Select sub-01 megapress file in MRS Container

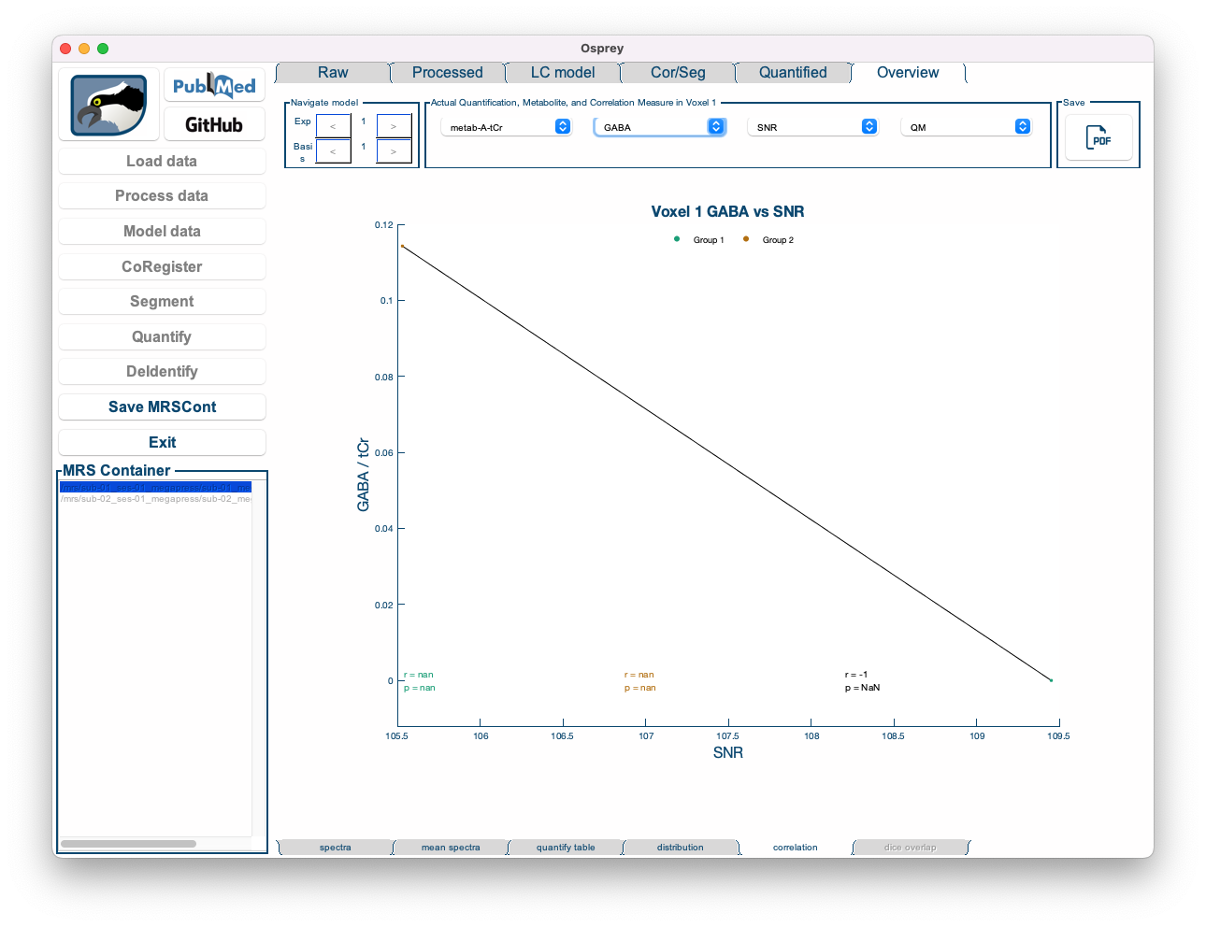click(x=155, y=488)
